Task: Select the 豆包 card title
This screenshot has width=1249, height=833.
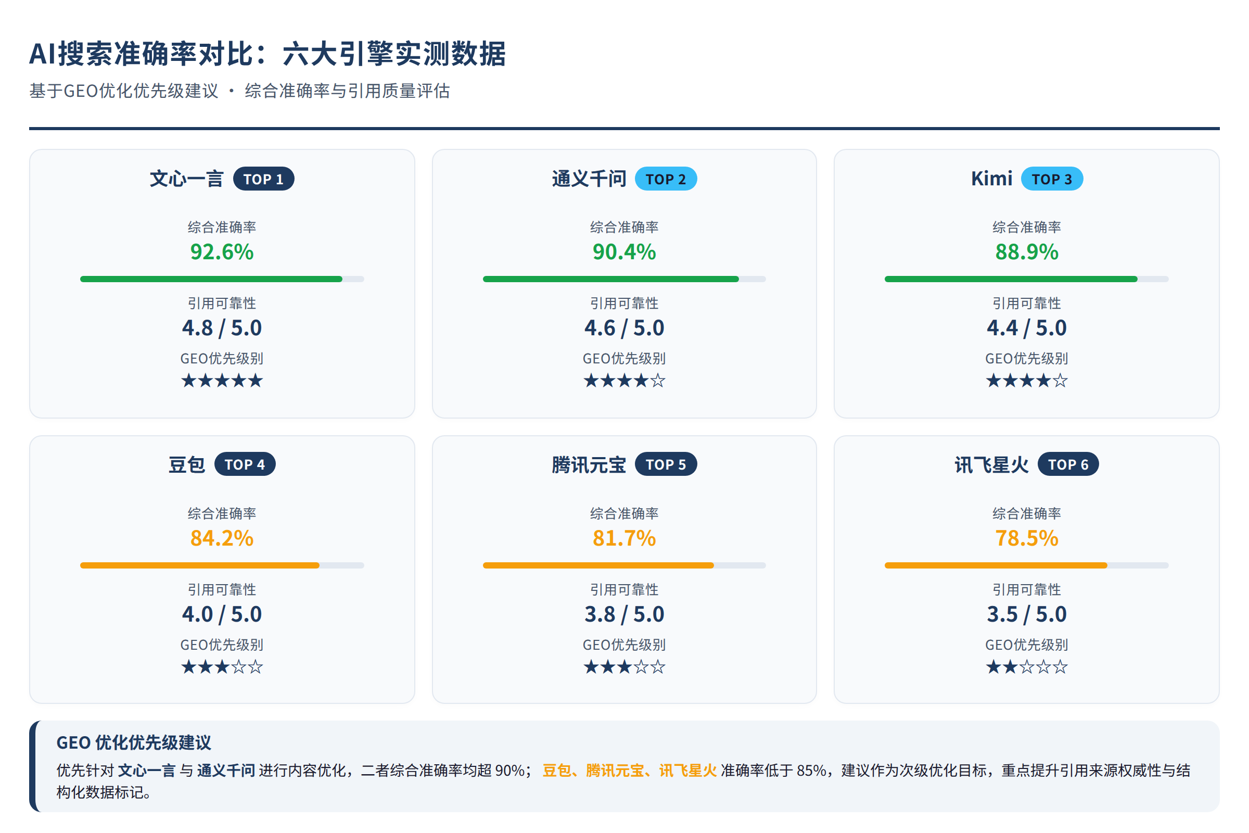Action: [186, 464]
